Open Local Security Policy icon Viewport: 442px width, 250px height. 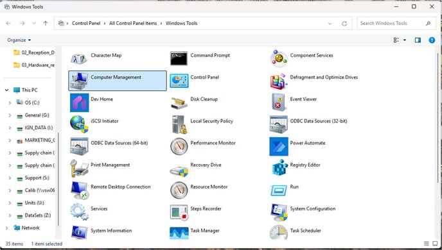[x=179, y=124]
